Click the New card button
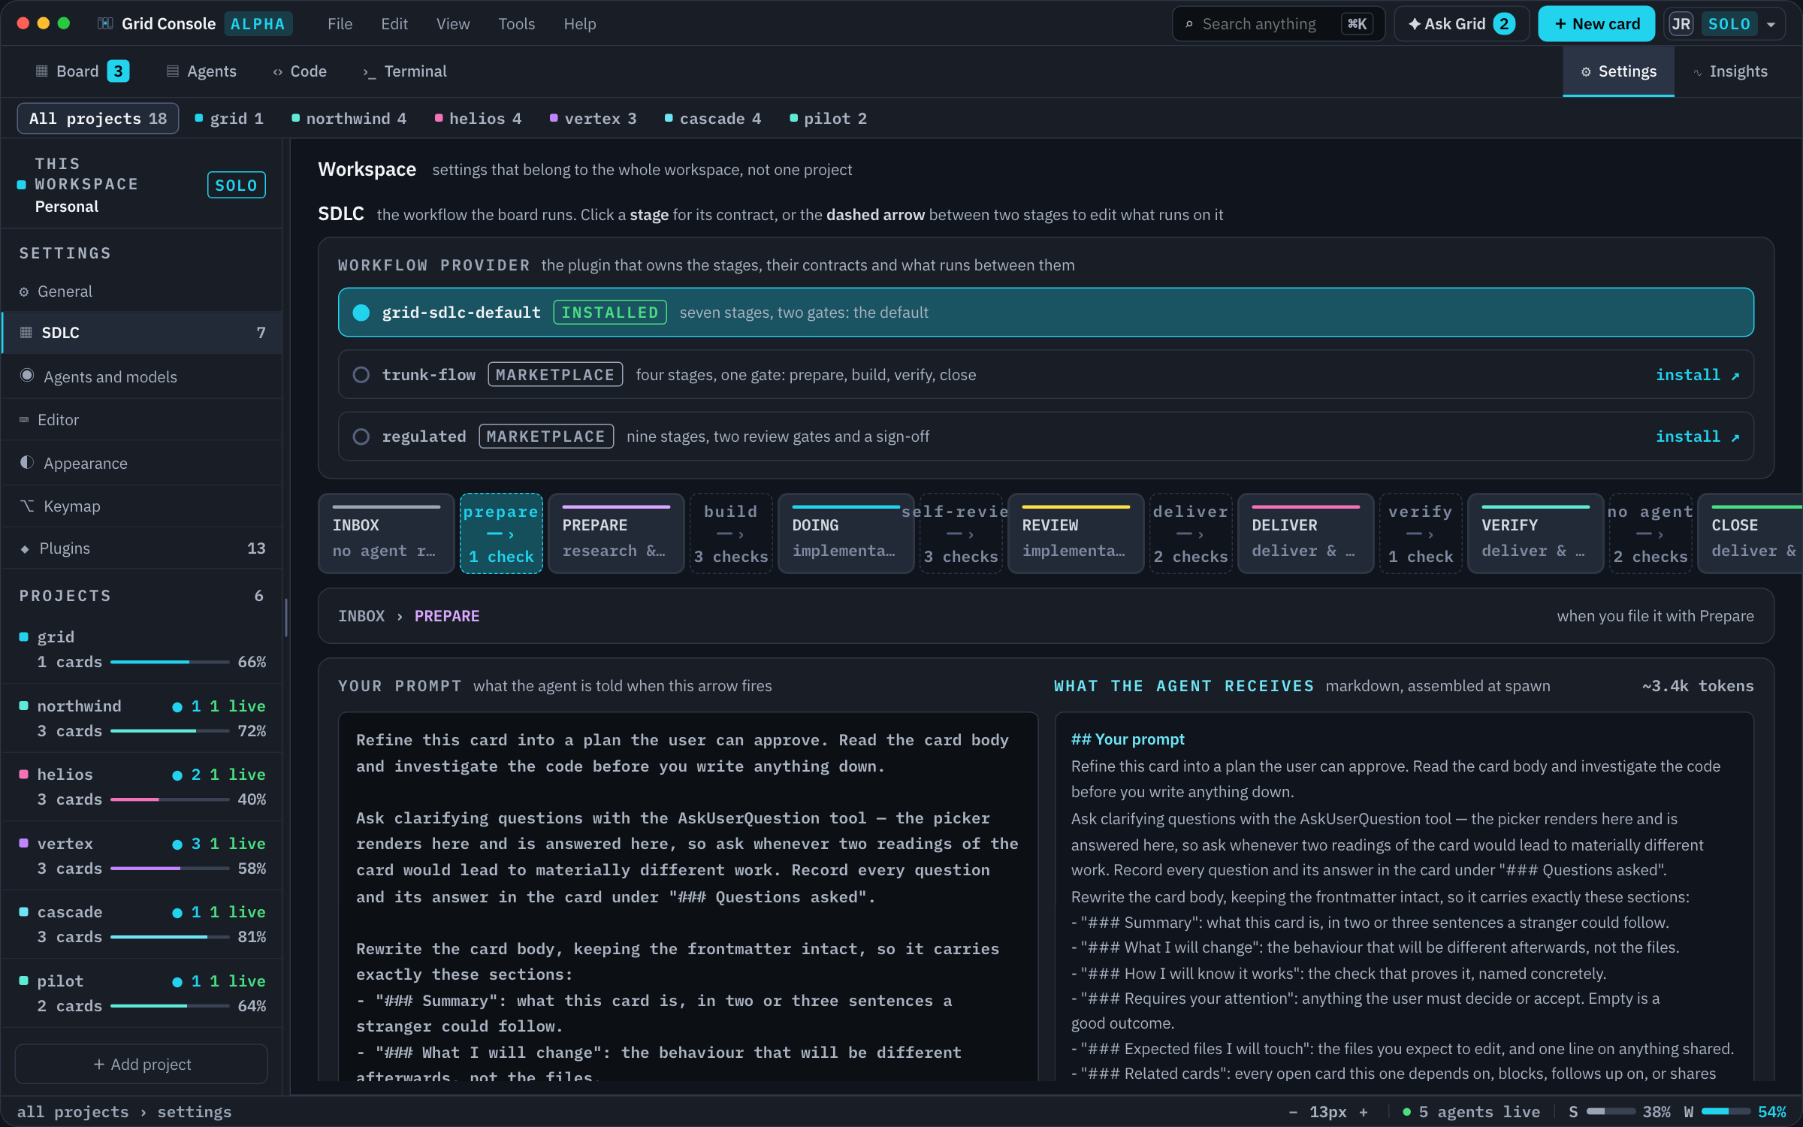1803x1127 pixels. tap(1596, 24)
